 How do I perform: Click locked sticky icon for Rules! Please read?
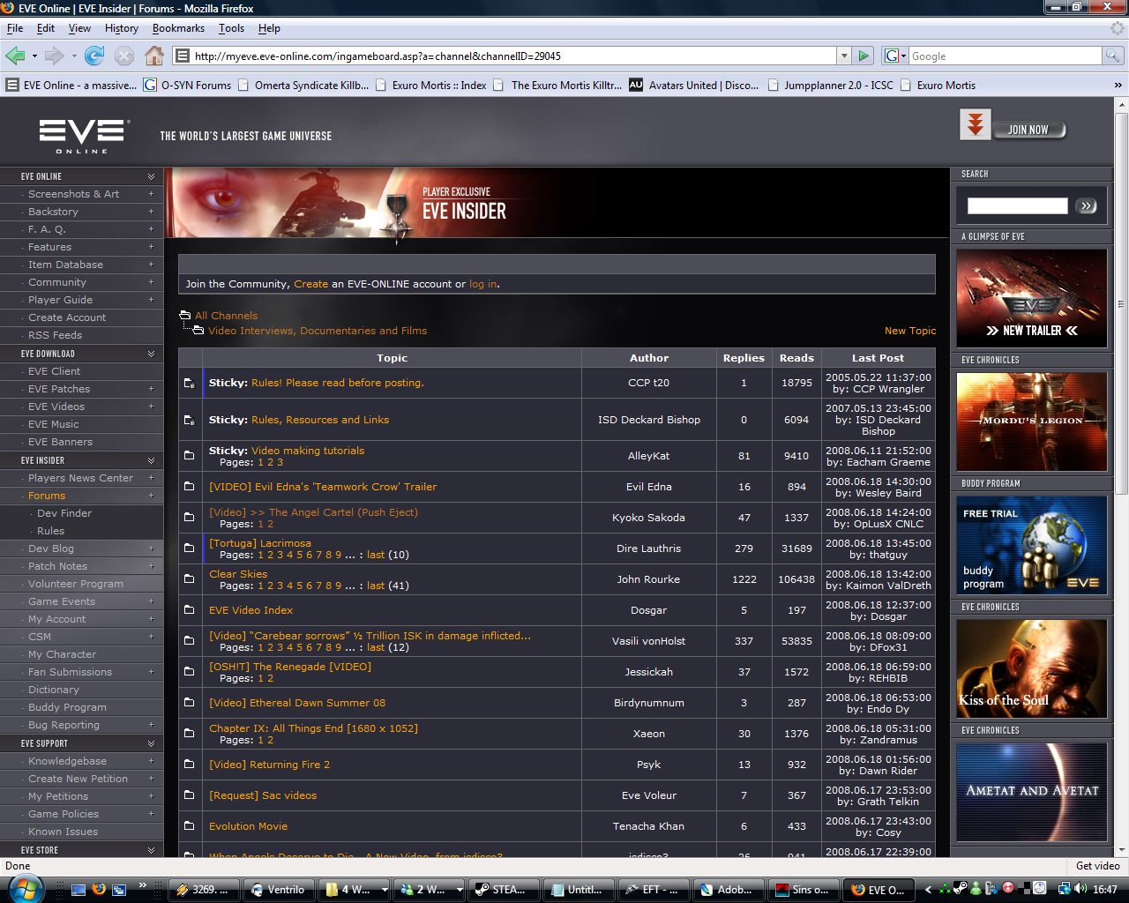tap(189, 383)
